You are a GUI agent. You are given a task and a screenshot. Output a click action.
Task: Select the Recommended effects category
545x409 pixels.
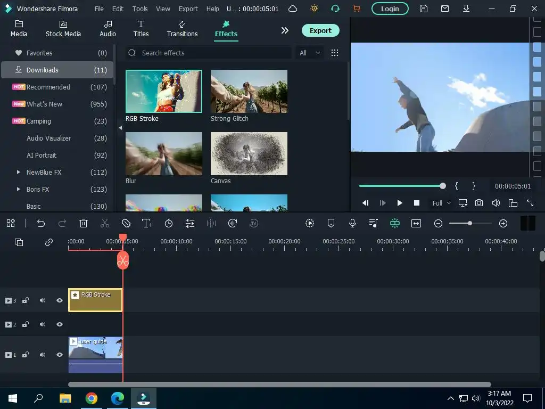(57, 87)
